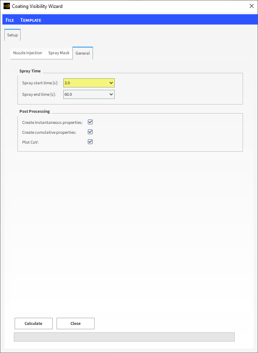Screen dimensions: 258x353
Task: Open the File menu
Action: pyautogui.click(x=10, y=20)
